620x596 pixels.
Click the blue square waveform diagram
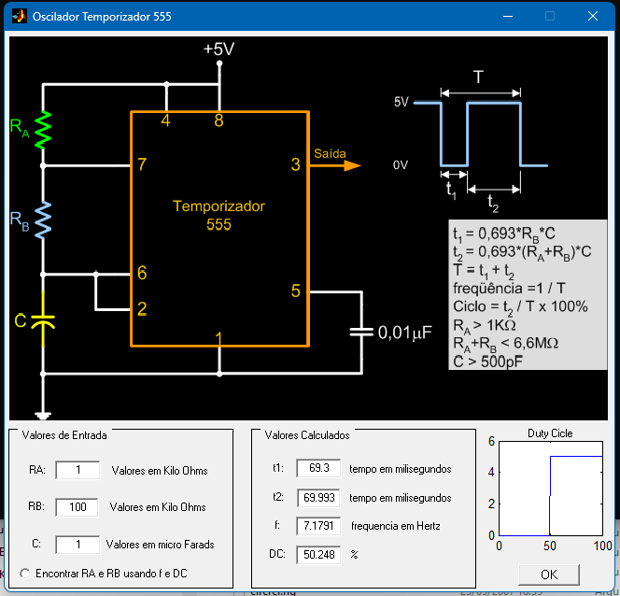pyautogui.click(x=481, y=135)
